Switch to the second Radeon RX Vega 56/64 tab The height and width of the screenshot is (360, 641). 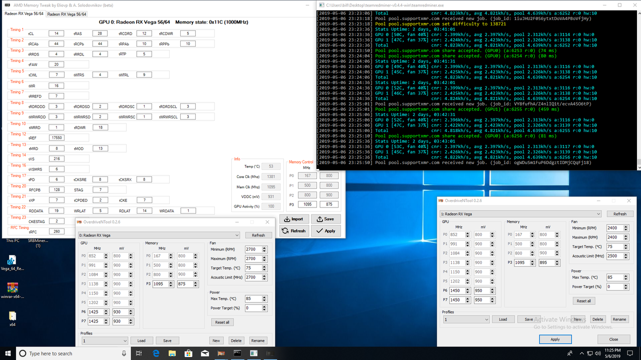(x=67, y=14)
